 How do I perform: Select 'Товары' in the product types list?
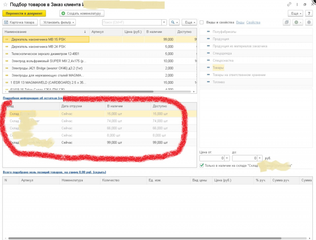218,68
